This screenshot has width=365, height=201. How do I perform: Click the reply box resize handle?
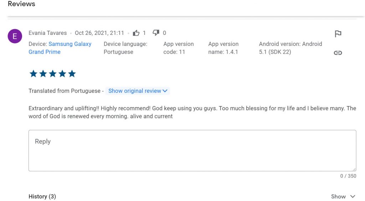[x=354, y=169]
